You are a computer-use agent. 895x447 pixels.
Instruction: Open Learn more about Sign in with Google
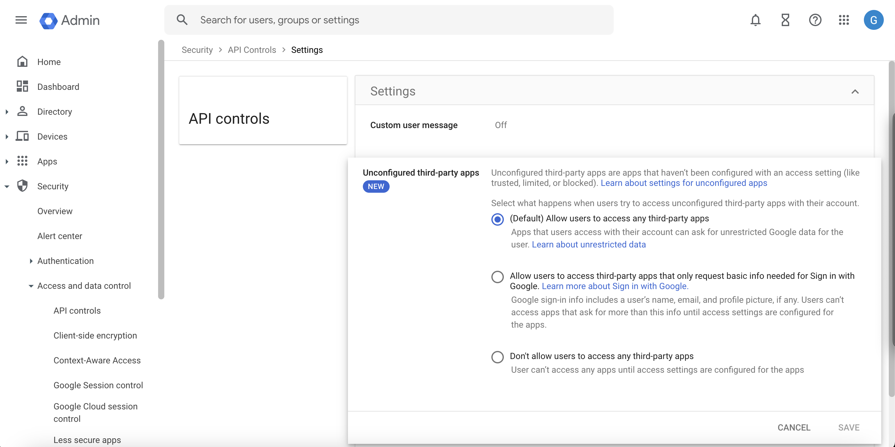click(x=615, y=286)
